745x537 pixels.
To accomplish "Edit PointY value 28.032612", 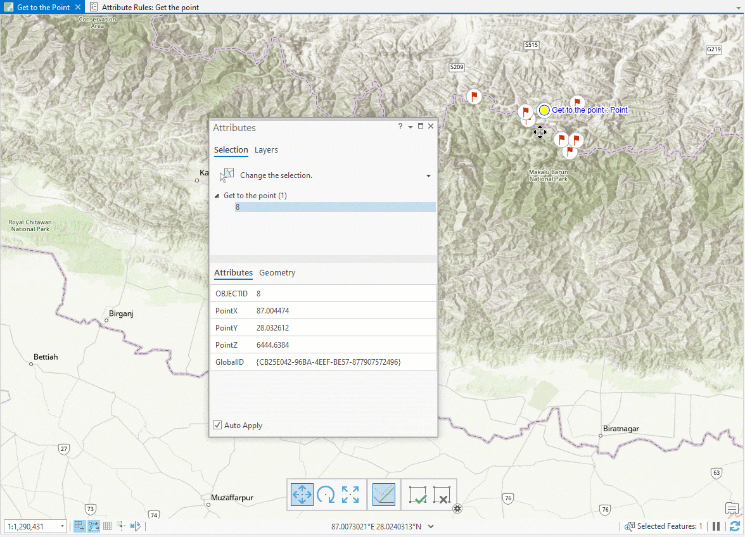I will point(345,327).
